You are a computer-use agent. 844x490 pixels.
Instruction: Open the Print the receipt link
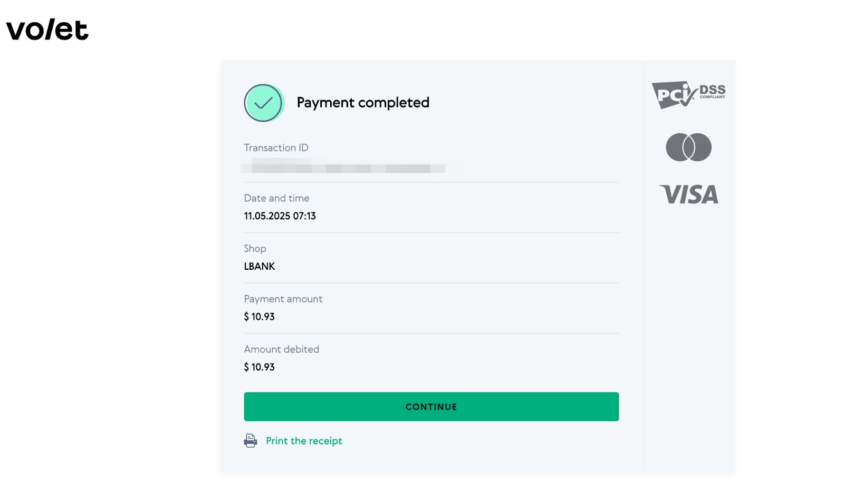(304, 441)
